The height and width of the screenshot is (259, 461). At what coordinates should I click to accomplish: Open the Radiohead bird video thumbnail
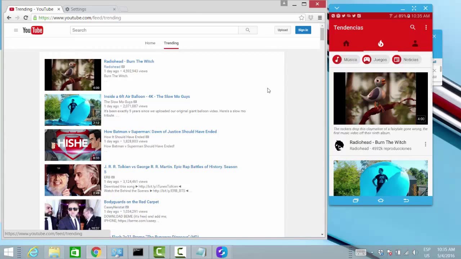pos(73,75)
